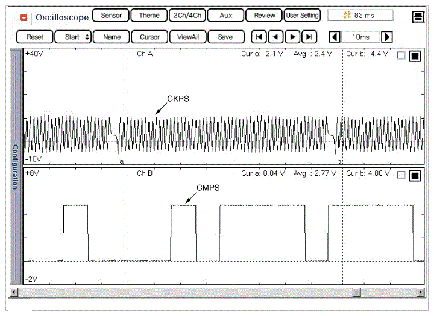Toggle the Ch B filled square box
This screenshot has width=434, height=316.
pyautogui.click(x=415, y=175)
